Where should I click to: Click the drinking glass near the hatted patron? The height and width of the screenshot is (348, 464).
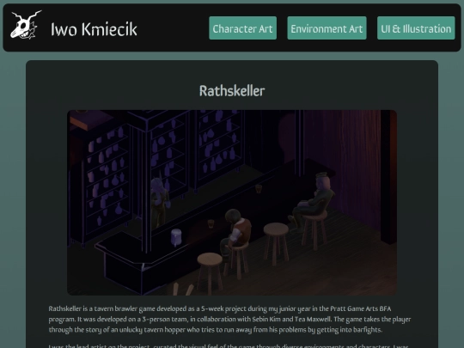[x=259, y=188]
